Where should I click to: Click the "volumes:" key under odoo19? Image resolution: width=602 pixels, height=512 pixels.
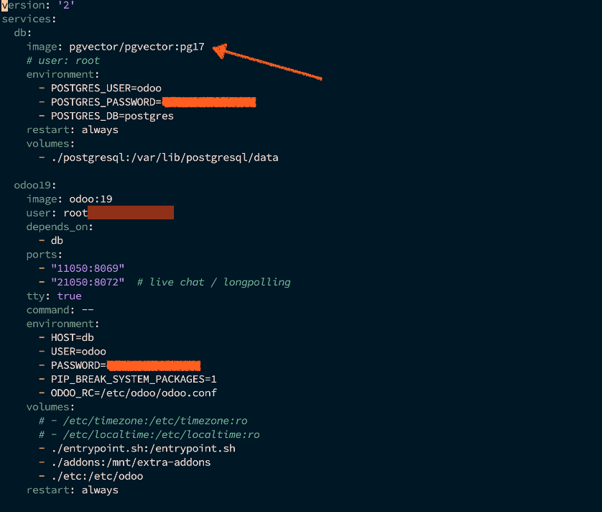50,407
